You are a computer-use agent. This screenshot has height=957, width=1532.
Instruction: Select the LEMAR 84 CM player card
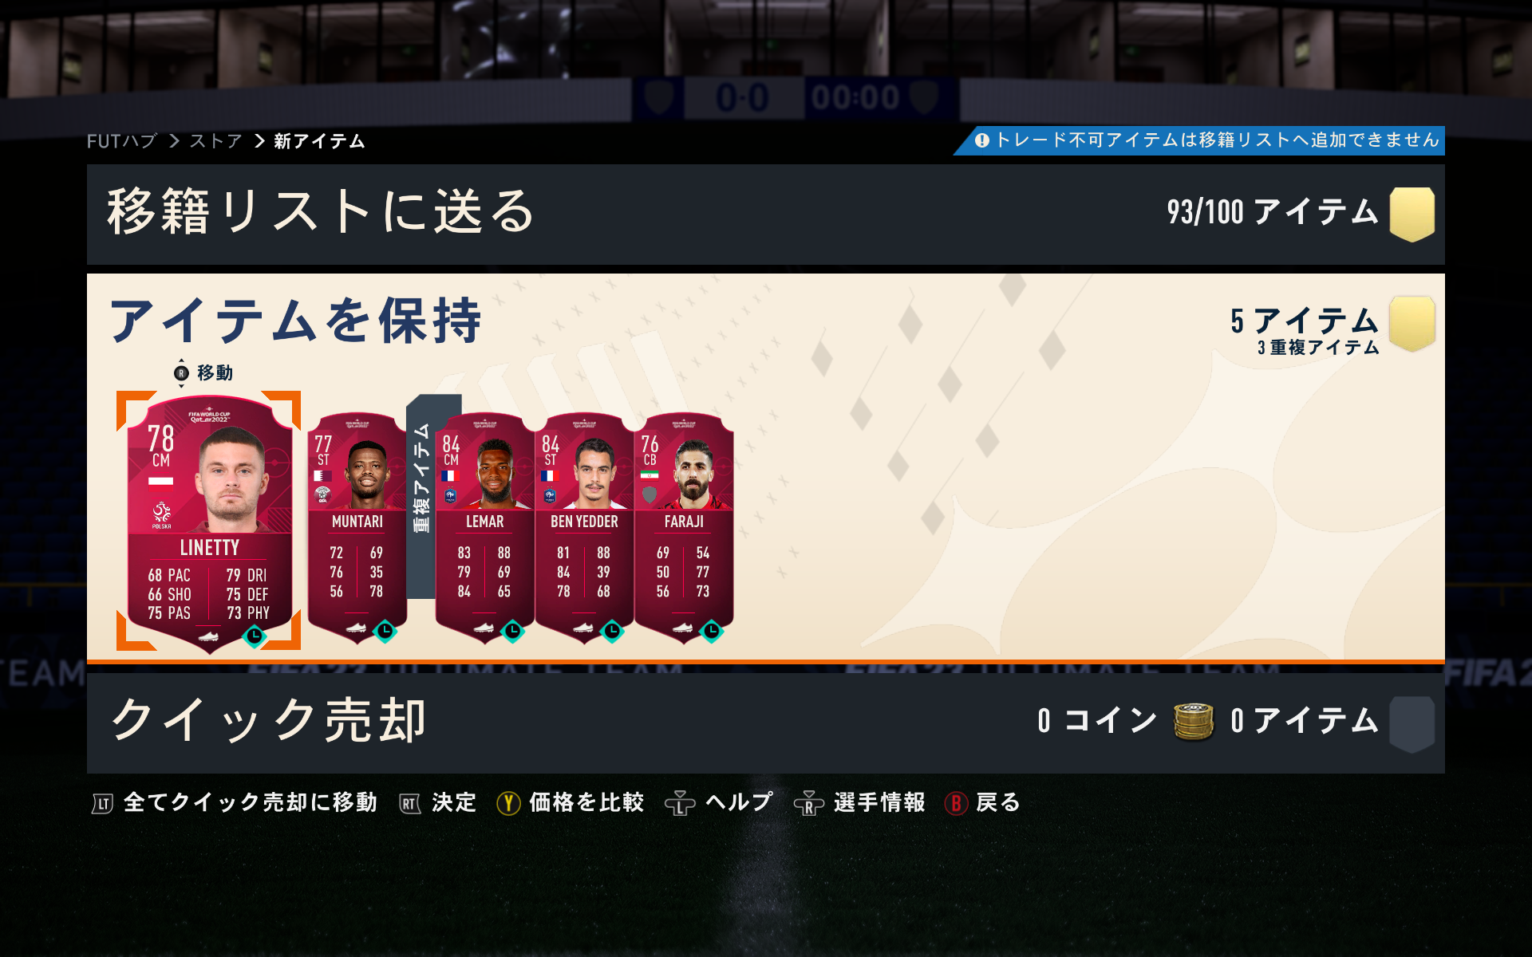coord(484,526)
